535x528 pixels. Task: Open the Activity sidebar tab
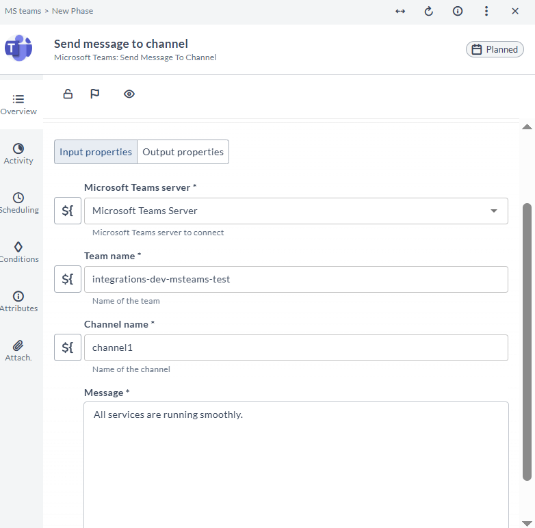18,154
